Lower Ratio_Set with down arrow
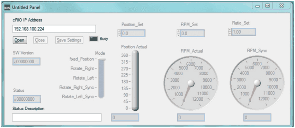The width and height of the screenshot is (295, 128). click(230, 34)
